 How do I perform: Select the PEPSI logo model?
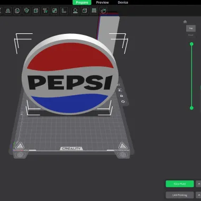[x=70, y=74]
